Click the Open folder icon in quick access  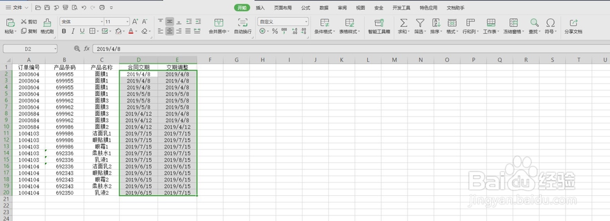[38, 7]
